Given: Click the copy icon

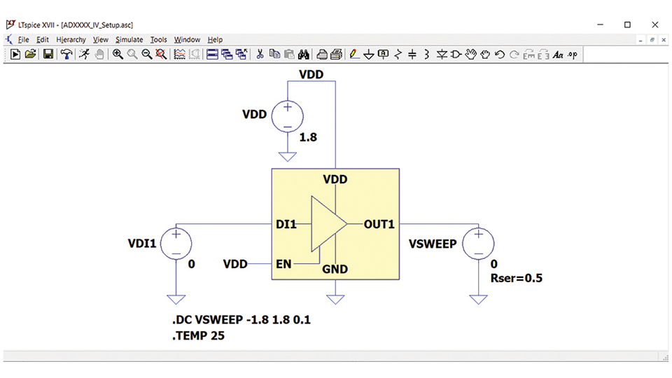Looking at the screenshot, I should [x=274, y=55].
